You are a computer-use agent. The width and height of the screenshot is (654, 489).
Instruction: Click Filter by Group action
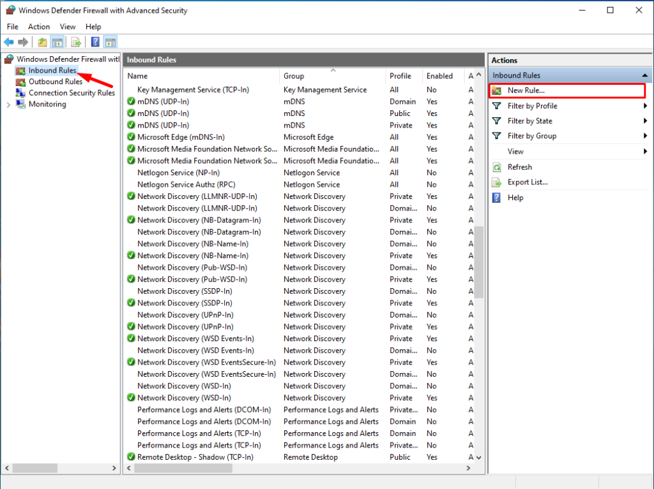[532, 136]
